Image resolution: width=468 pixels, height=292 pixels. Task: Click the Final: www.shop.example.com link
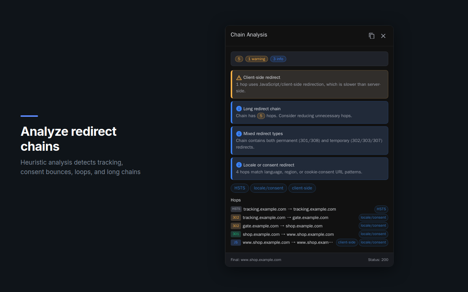pos(256,260)
